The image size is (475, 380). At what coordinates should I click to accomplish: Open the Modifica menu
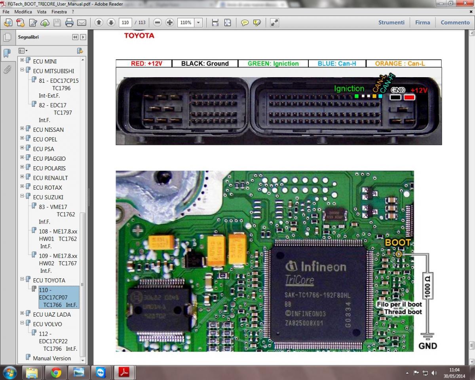coord(23,12)
